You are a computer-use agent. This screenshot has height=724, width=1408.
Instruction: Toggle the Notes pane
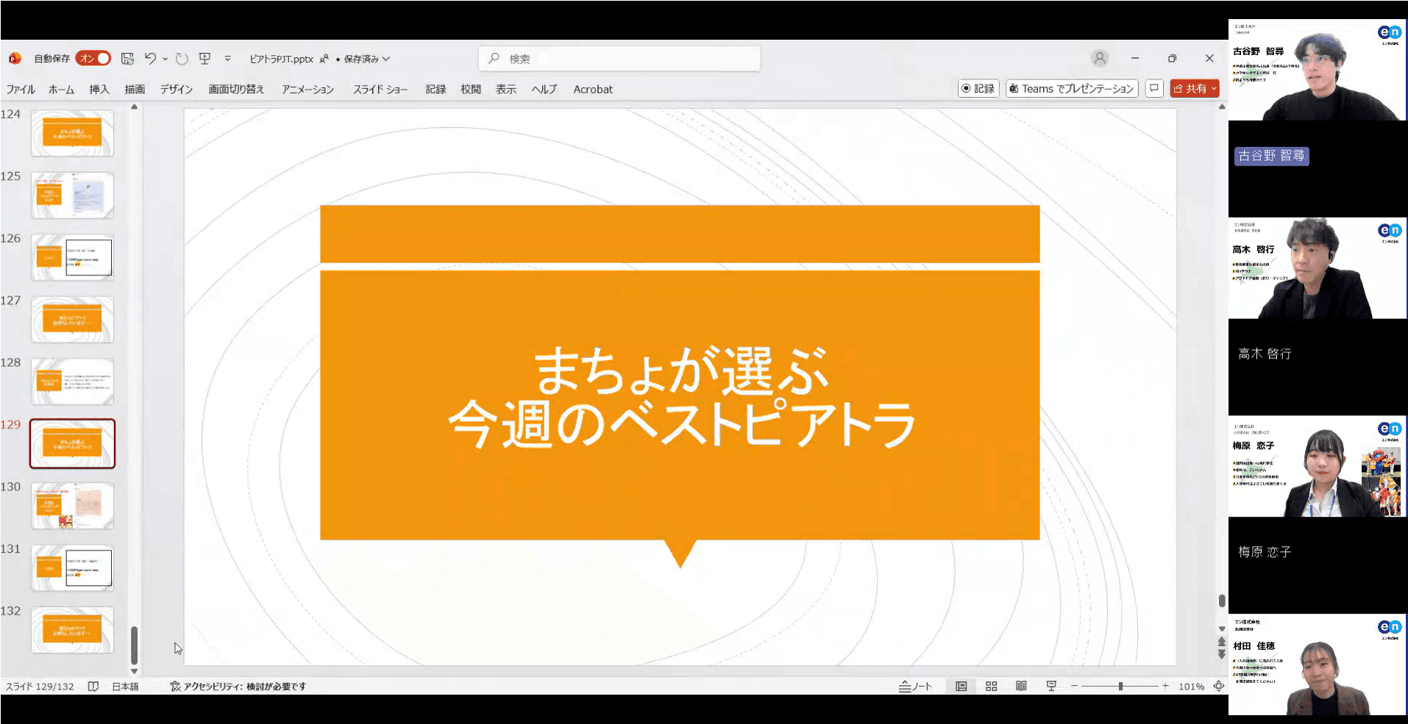(915, 686)
